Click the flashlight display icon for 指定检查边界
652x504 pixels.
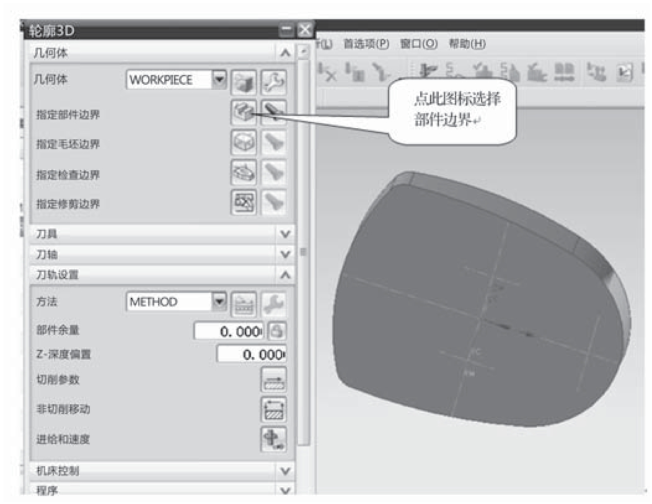(273, 172)
